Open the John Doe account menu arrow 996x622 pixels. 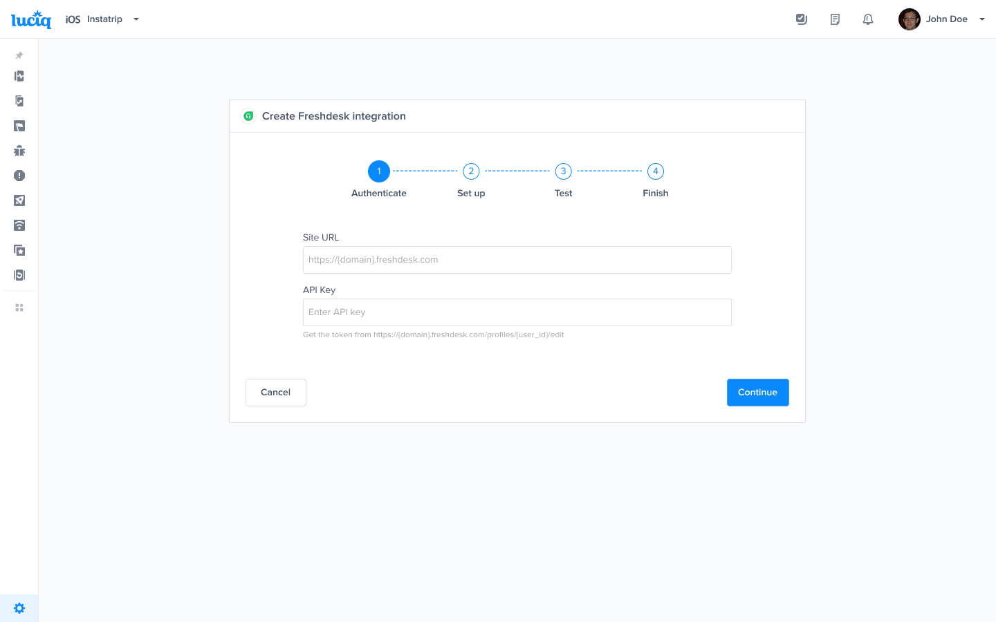coord(982,19)
